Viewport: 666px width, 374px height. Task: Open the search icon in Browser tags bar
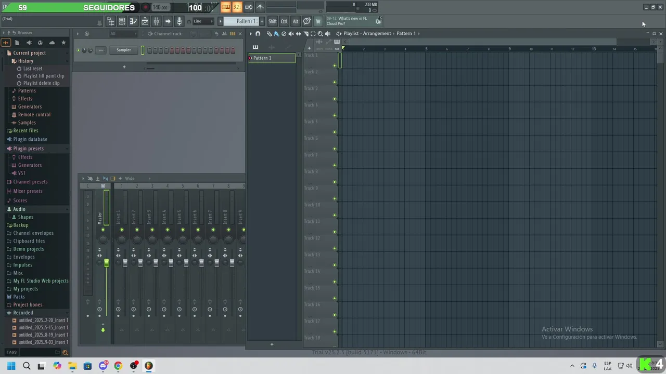coord(65,352)
